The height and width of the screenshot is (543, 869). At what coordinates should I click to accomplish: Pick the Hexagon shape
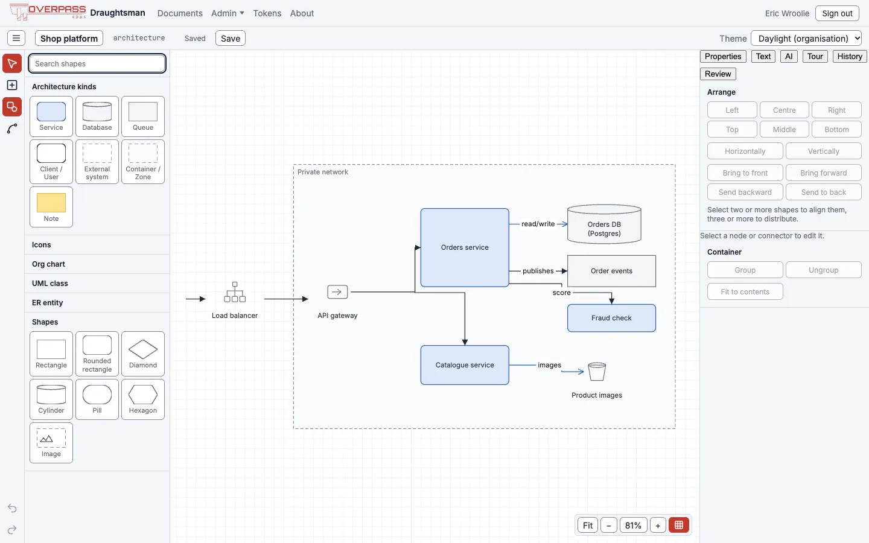(x=143, y=399)
